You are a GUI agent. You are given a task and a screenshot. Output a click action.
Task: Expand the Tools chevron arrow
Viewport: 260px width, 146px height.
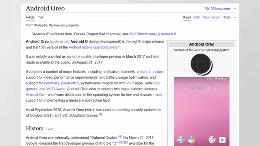click(x=235, y=17)
